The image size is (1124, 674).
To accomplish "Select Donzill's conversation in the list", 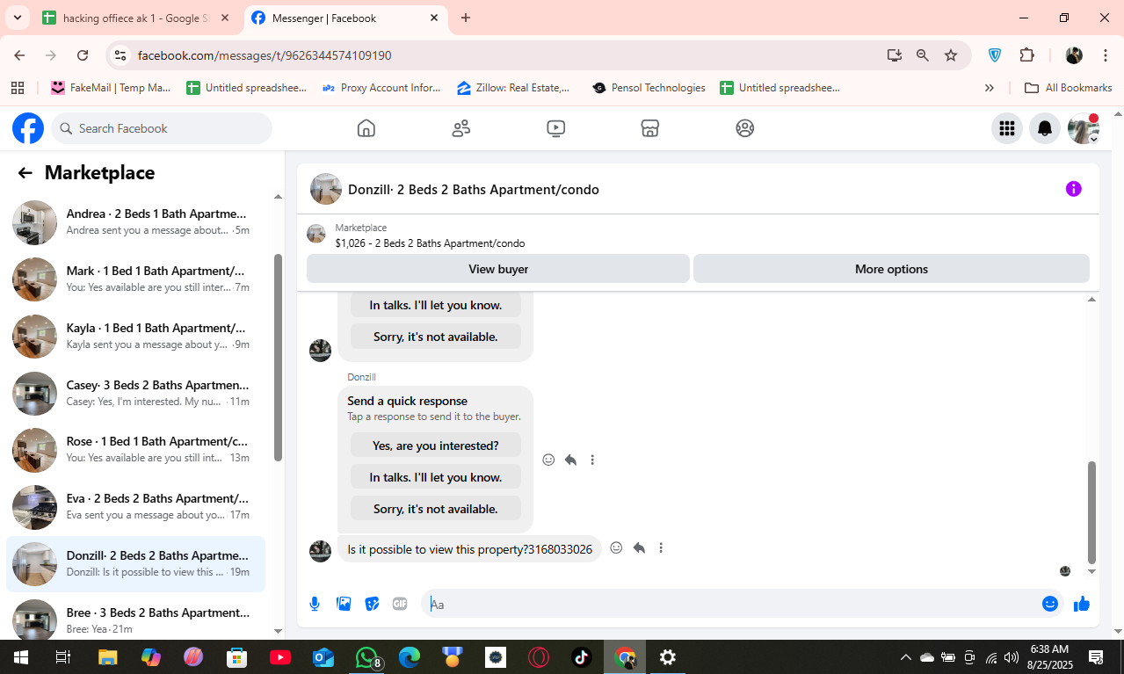I will 136,564.
